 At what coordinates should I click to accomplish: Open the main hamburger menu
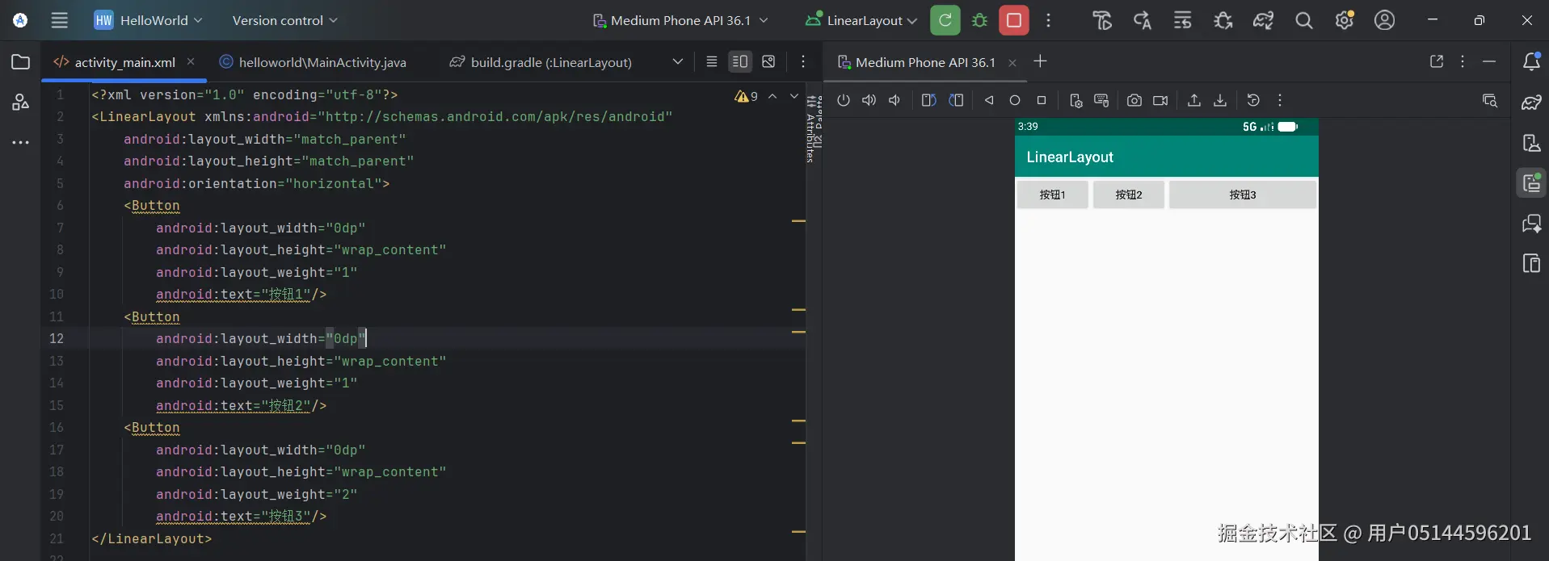[x=60, y=20]
